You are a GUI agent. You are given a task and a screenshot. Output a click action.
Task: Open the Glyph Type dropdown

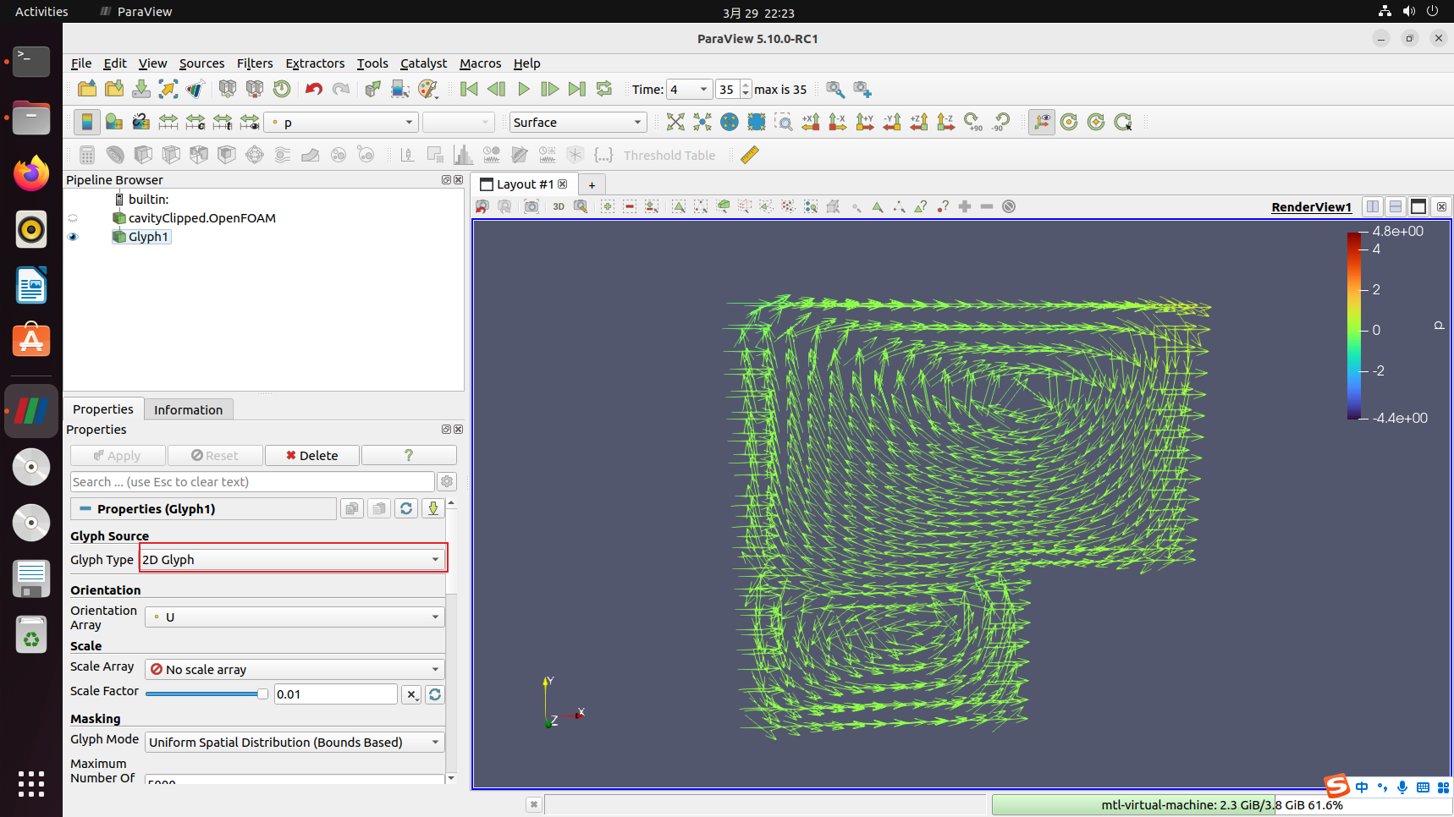point(292,560)
